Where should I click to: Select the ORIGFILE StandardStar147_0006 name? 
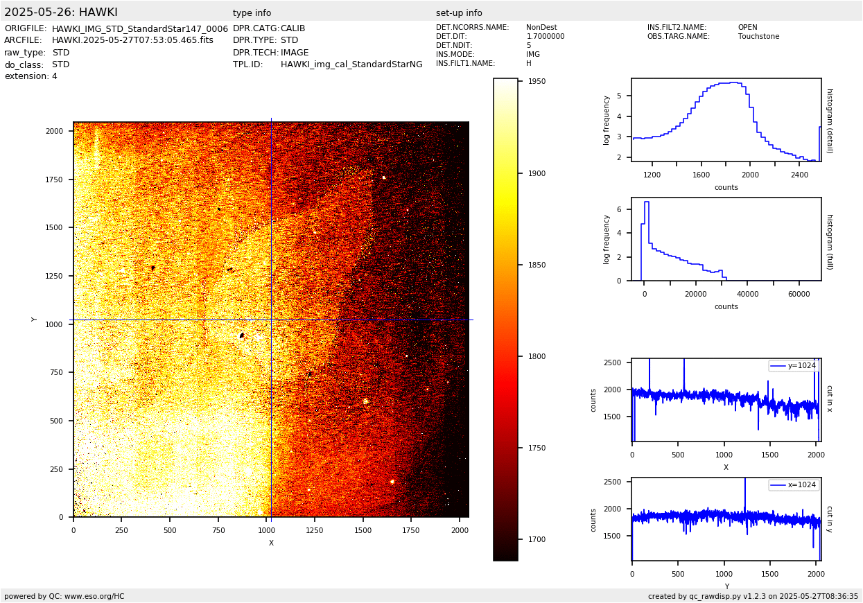139,28
